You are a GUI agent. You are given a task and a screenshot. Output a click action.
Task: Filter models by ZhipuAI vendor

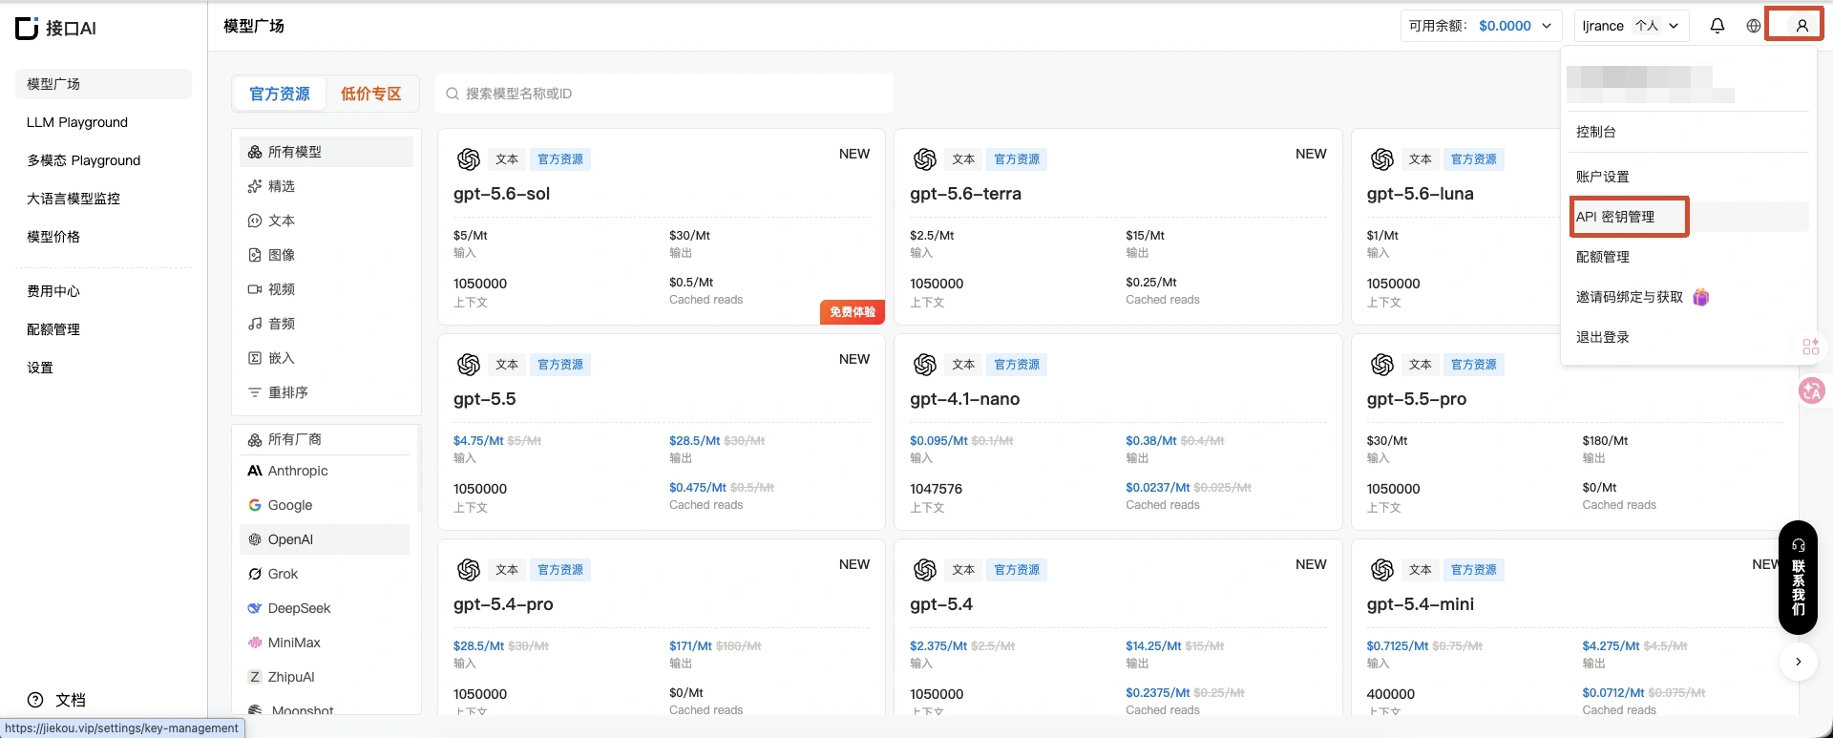(325, 677)
